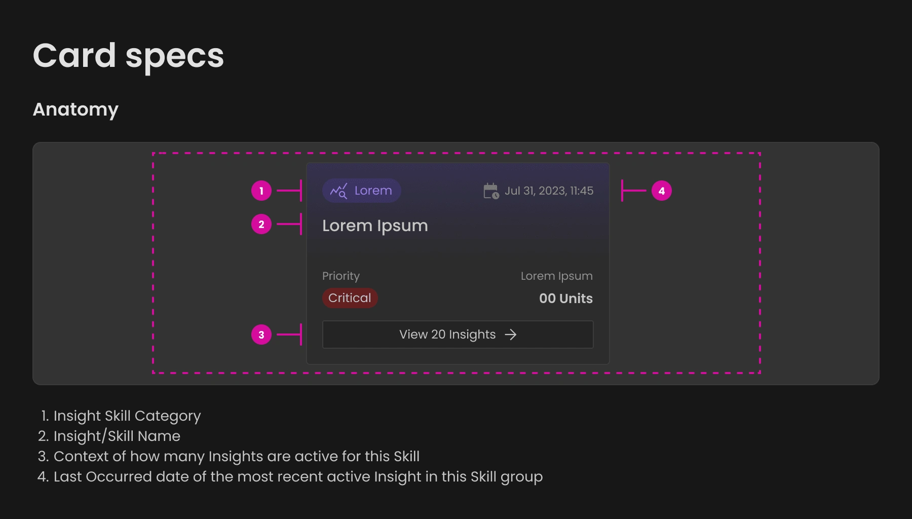The height and width of the screenshot is (519, 912).
Task: Click pink annotation marker number 3
Action: tap(261, 335)
